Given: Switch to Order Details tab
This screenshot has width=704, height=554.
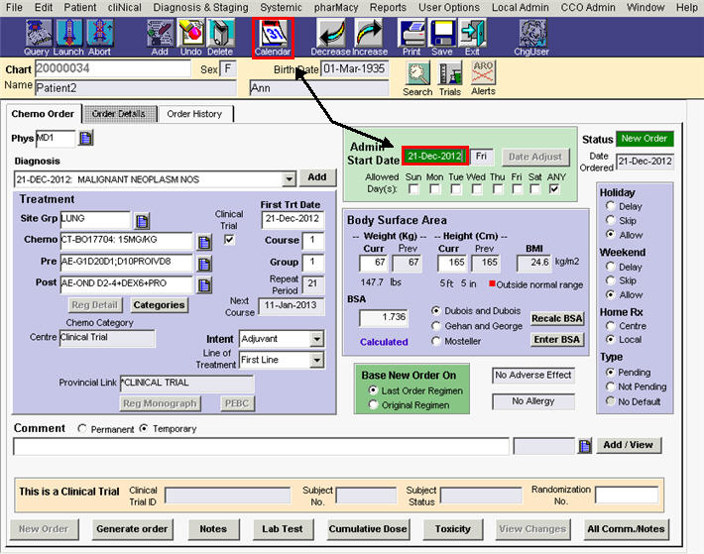Looking at the screenshot, I should [x=119, y=114].
